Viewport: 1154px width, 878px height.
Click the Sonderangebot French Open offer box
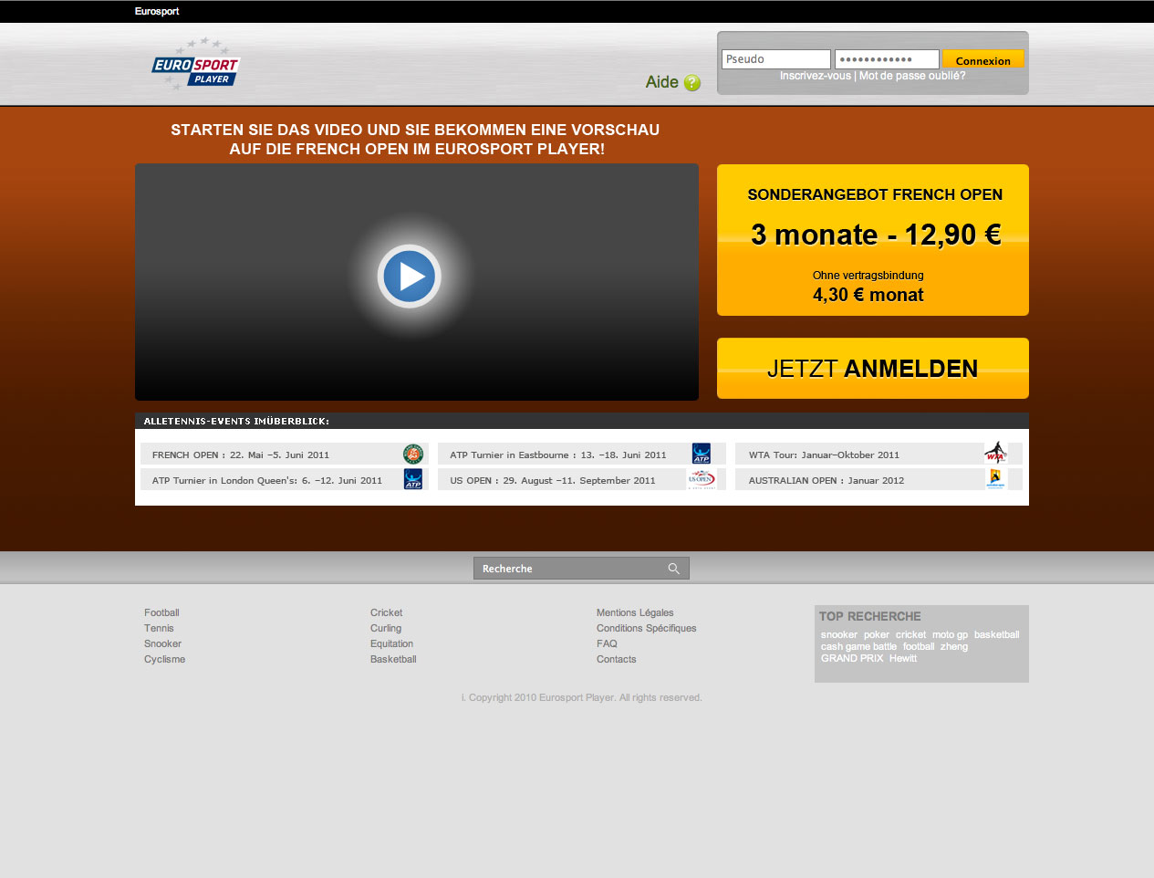(873, 240)
